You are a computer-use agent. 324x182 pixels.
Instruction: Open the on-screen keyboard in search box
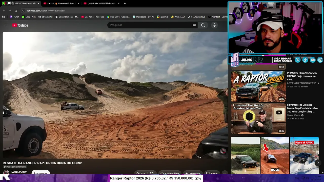tap(194, 25)
